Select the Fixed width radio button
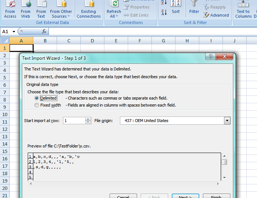 (x=37, y=105)
